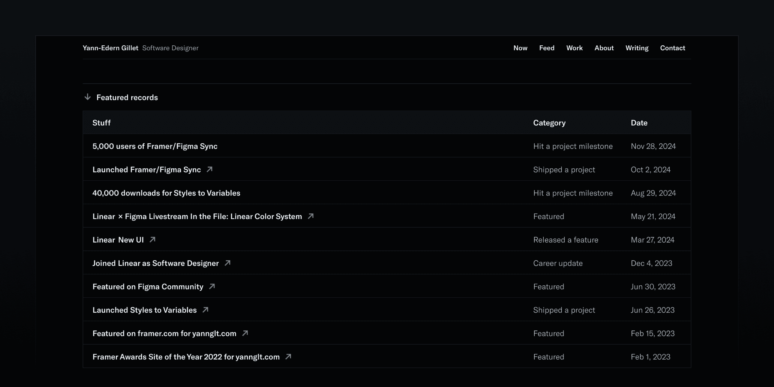
Task: Click the 'Dec 4, 2023' date cell
Action: 651,263
